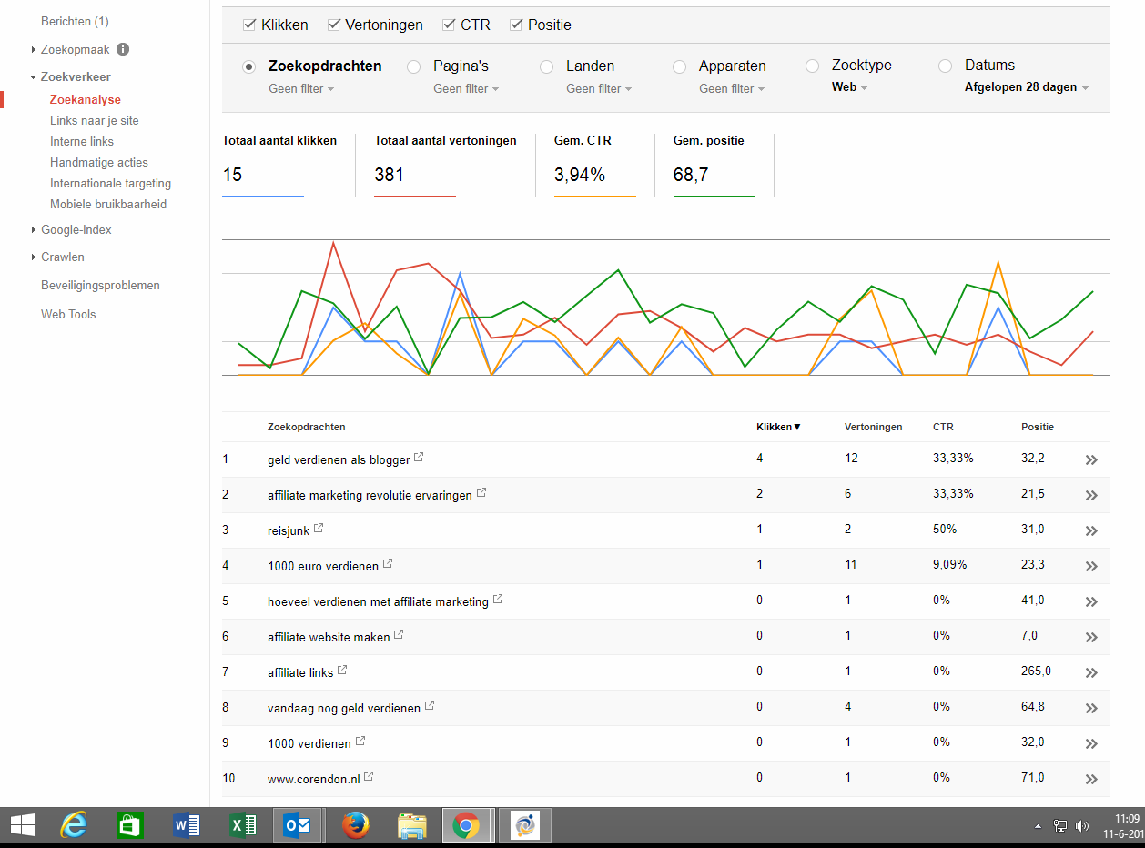
Task: Go to 'Interne links' in sidebar
Action: (82, 141)
